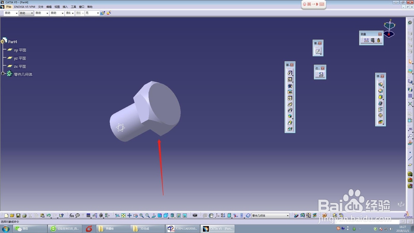
Task: Open the 编辑 menu
Action: 49,7
